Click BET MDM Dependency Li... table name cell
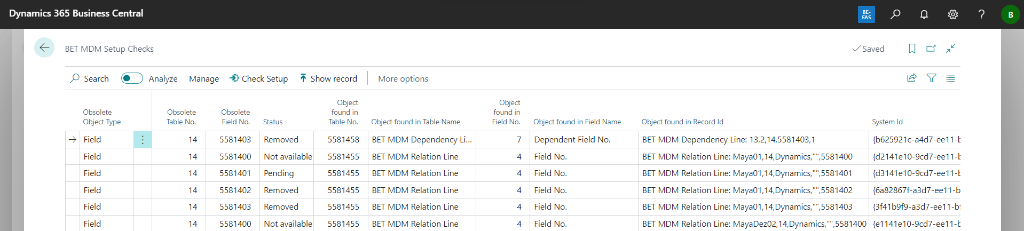 tap(422, 140)
